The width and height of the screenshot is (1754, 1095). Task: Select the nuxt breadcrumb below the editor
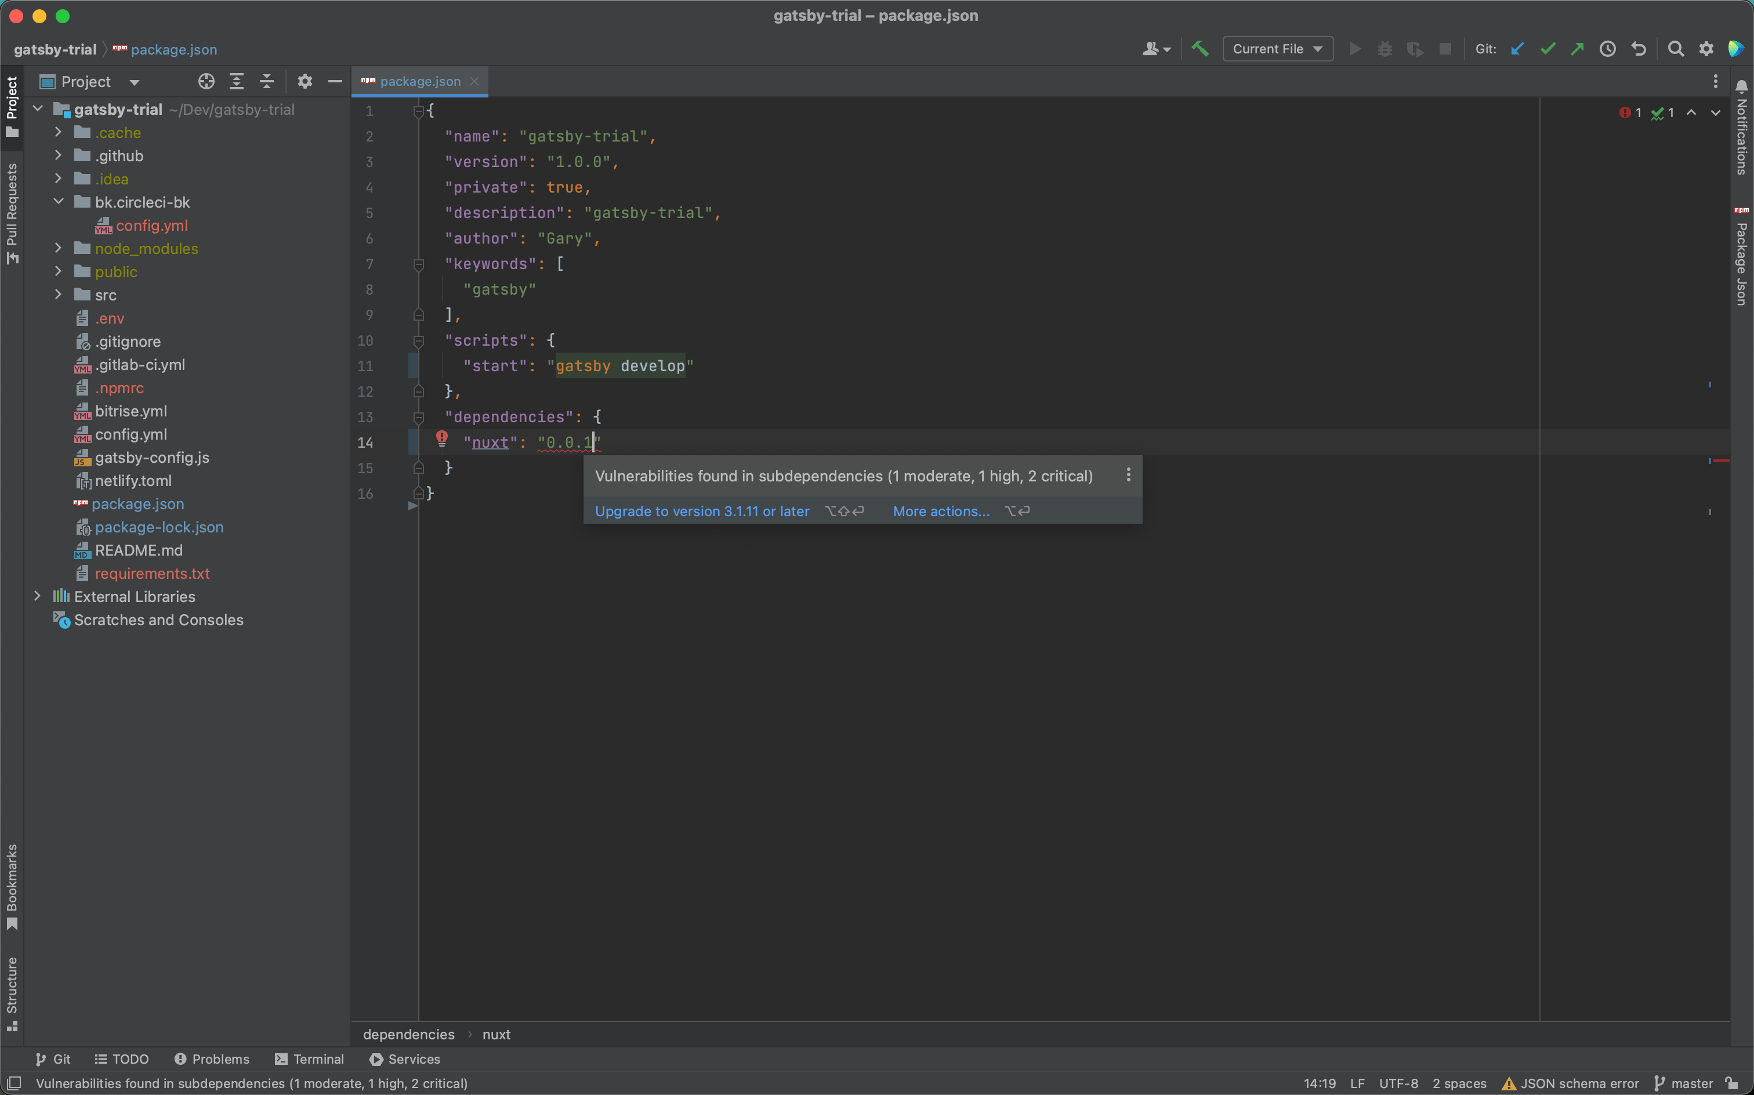tap(496, 1034)
